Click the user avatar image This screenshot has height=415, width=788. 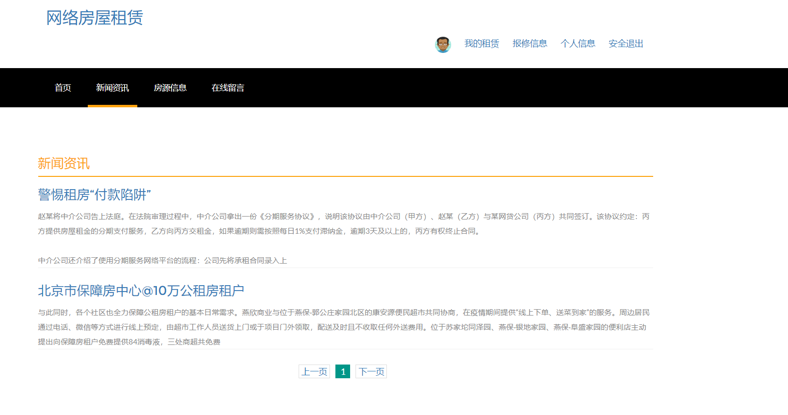coord(443,44)
